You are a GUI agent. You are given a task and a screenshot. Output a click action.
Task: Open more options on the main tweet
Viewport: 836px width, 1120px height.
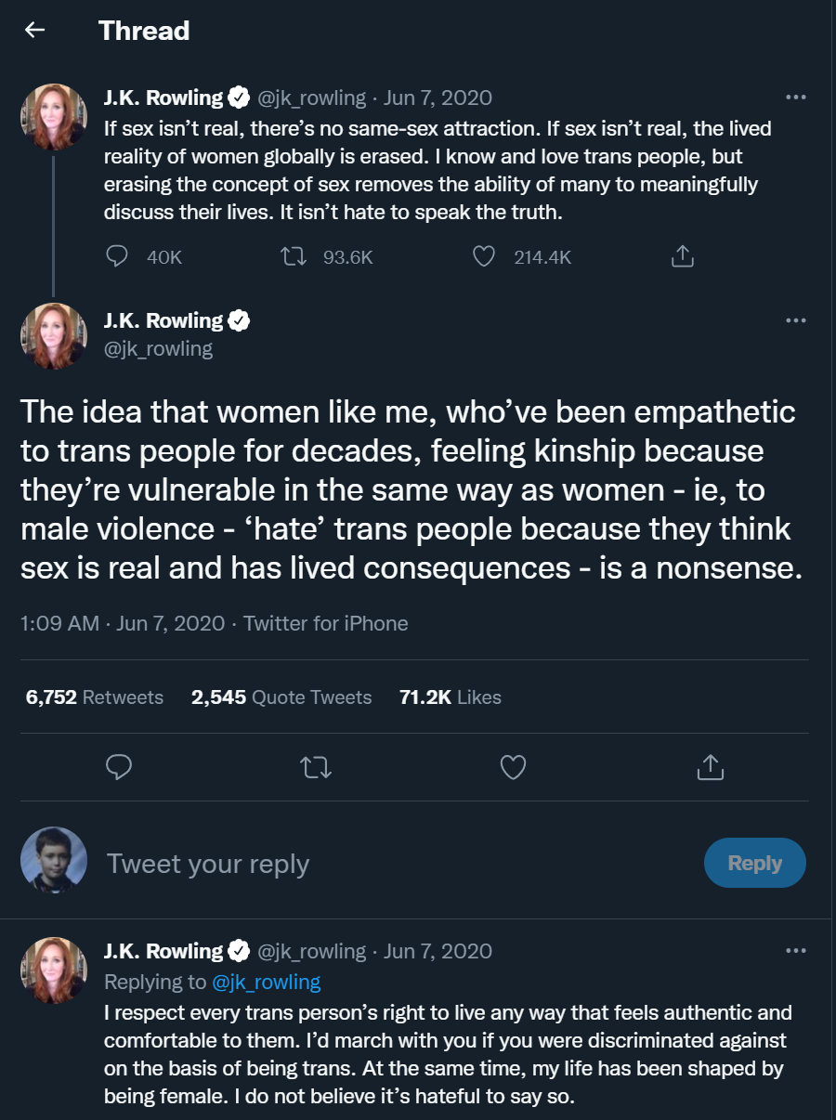(x=796, y=320)
